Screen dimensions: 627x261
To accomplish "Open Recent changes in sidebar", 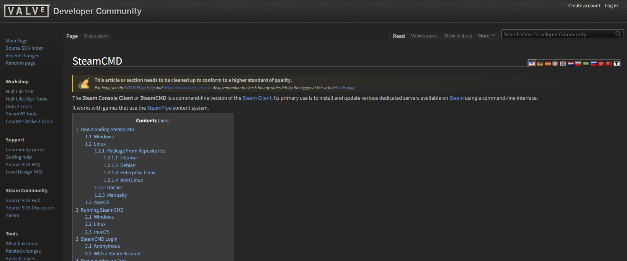I will [22, 56].
